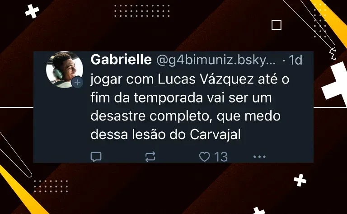
Task: Click the dotted grid pattern at top center
Action: click(142, 11)
